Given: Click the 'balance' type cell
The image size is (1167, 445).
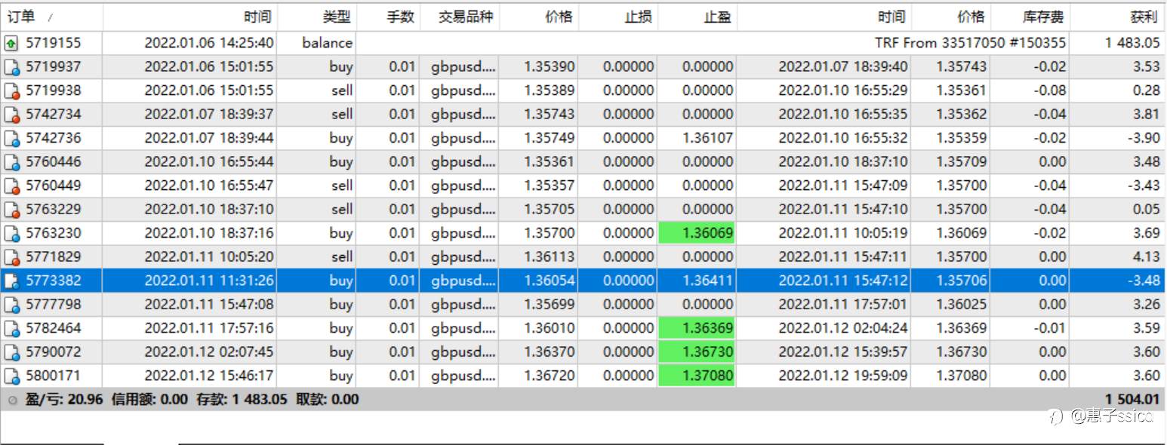Looking at the screenshot, I should coord(327,43).
